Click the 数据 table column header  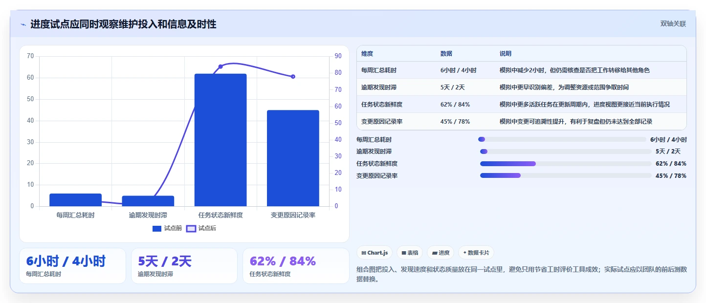446,54
